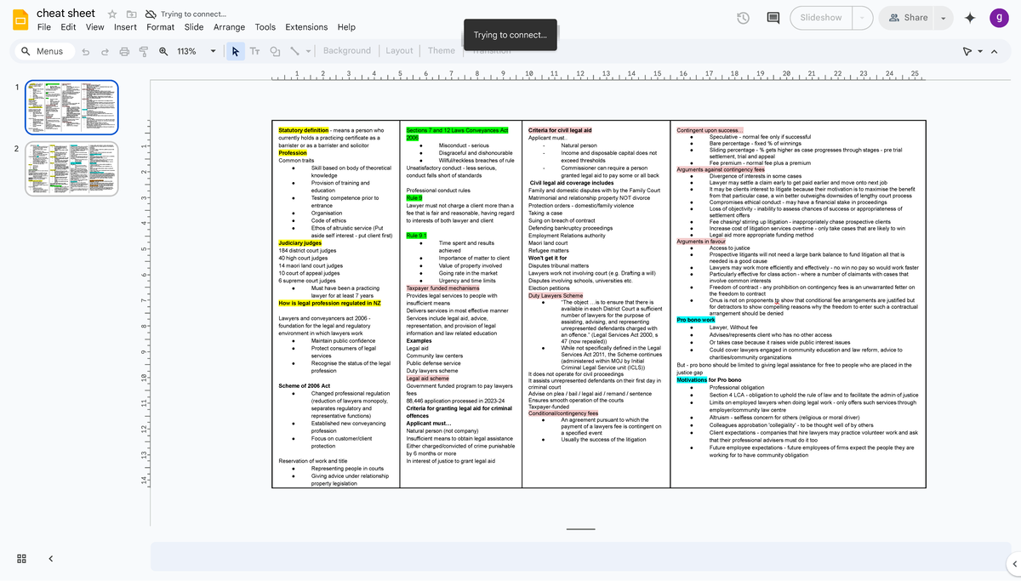Viewport: 1021px width, 581px height.
Task: Open the Extensions menu
Action: [306, 27]
